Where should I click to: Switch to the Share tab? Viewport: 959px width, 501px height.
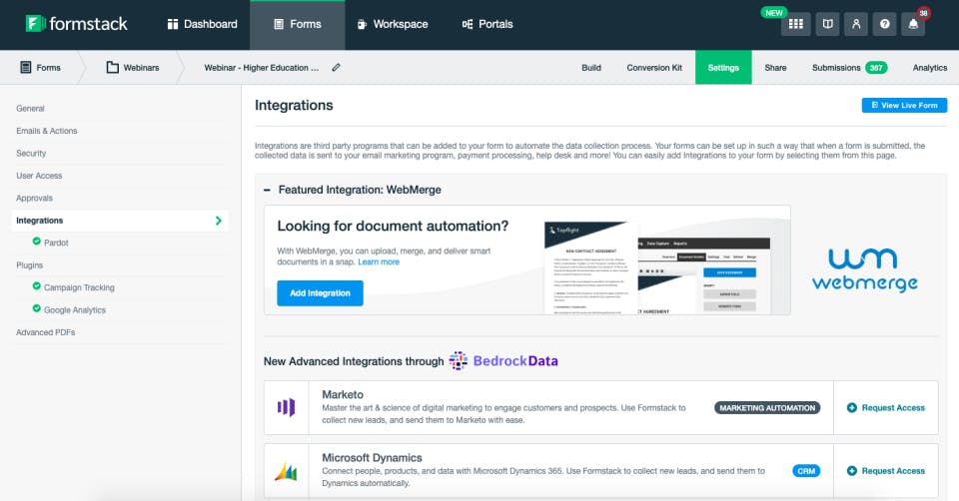point(775,68)
